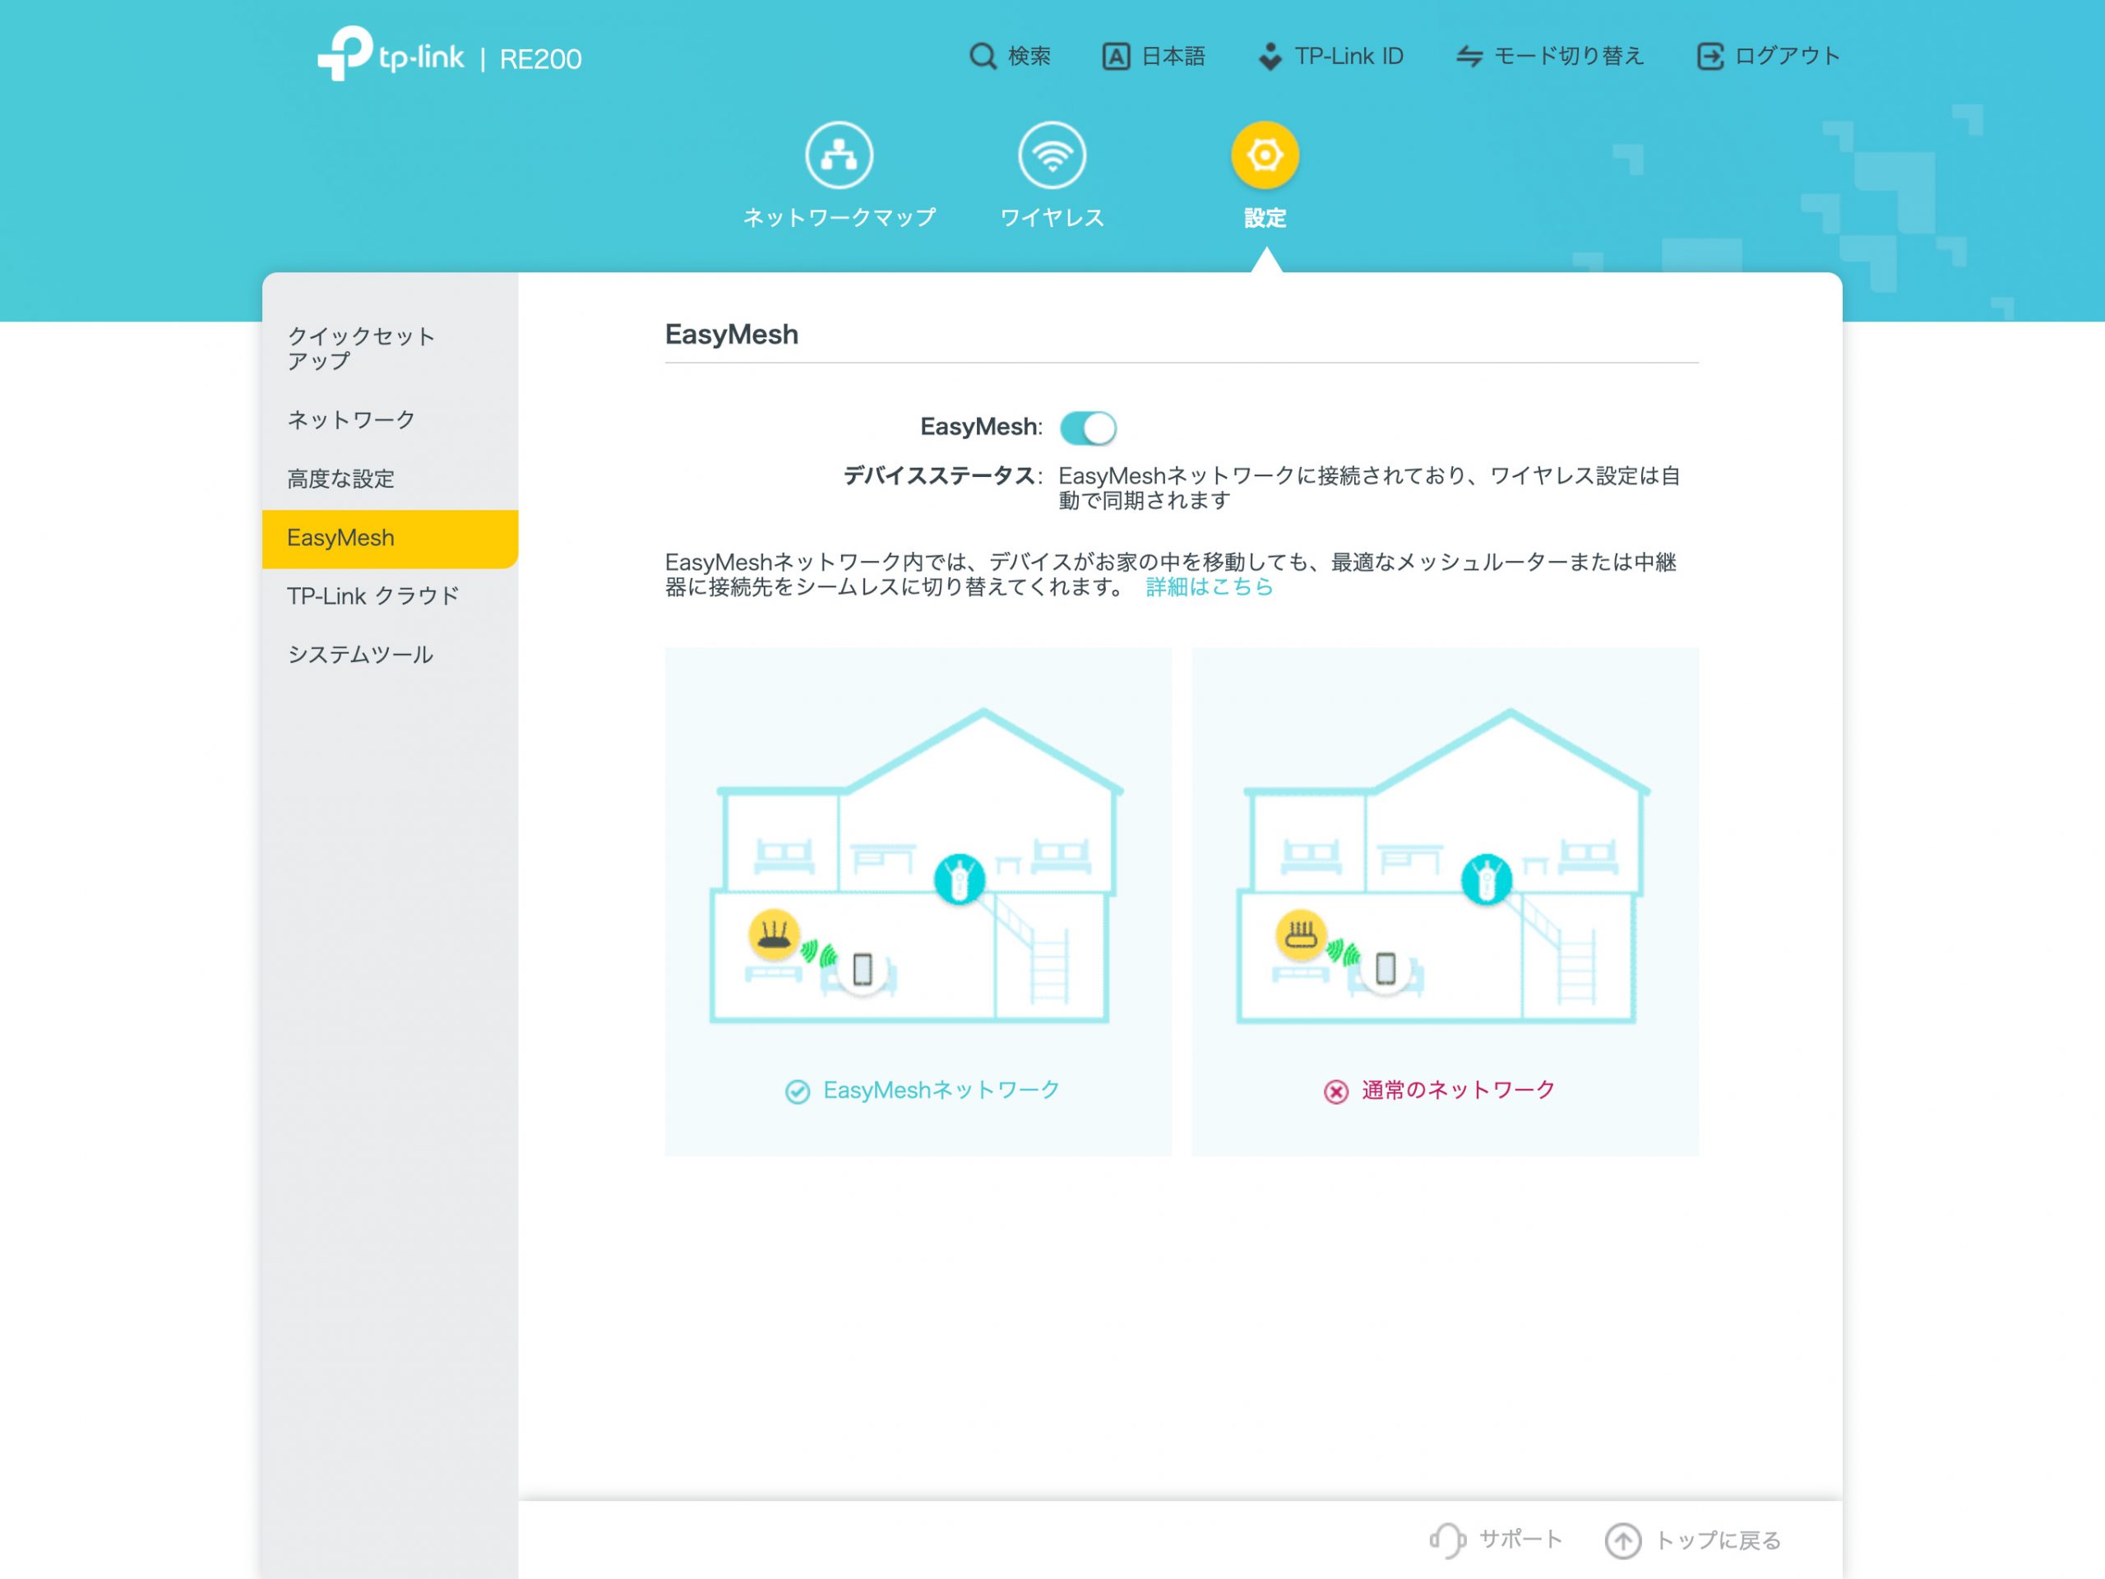
Task: Open ネットワーク in sidebar
Action: point(391,419)
